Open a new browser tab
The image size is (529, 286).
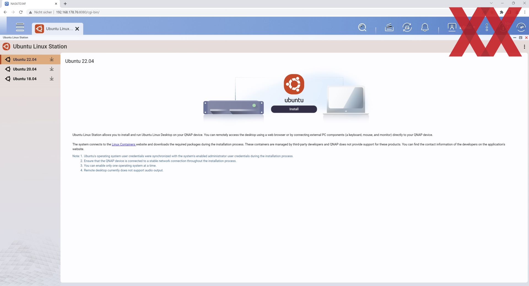[x=65, y=4]
